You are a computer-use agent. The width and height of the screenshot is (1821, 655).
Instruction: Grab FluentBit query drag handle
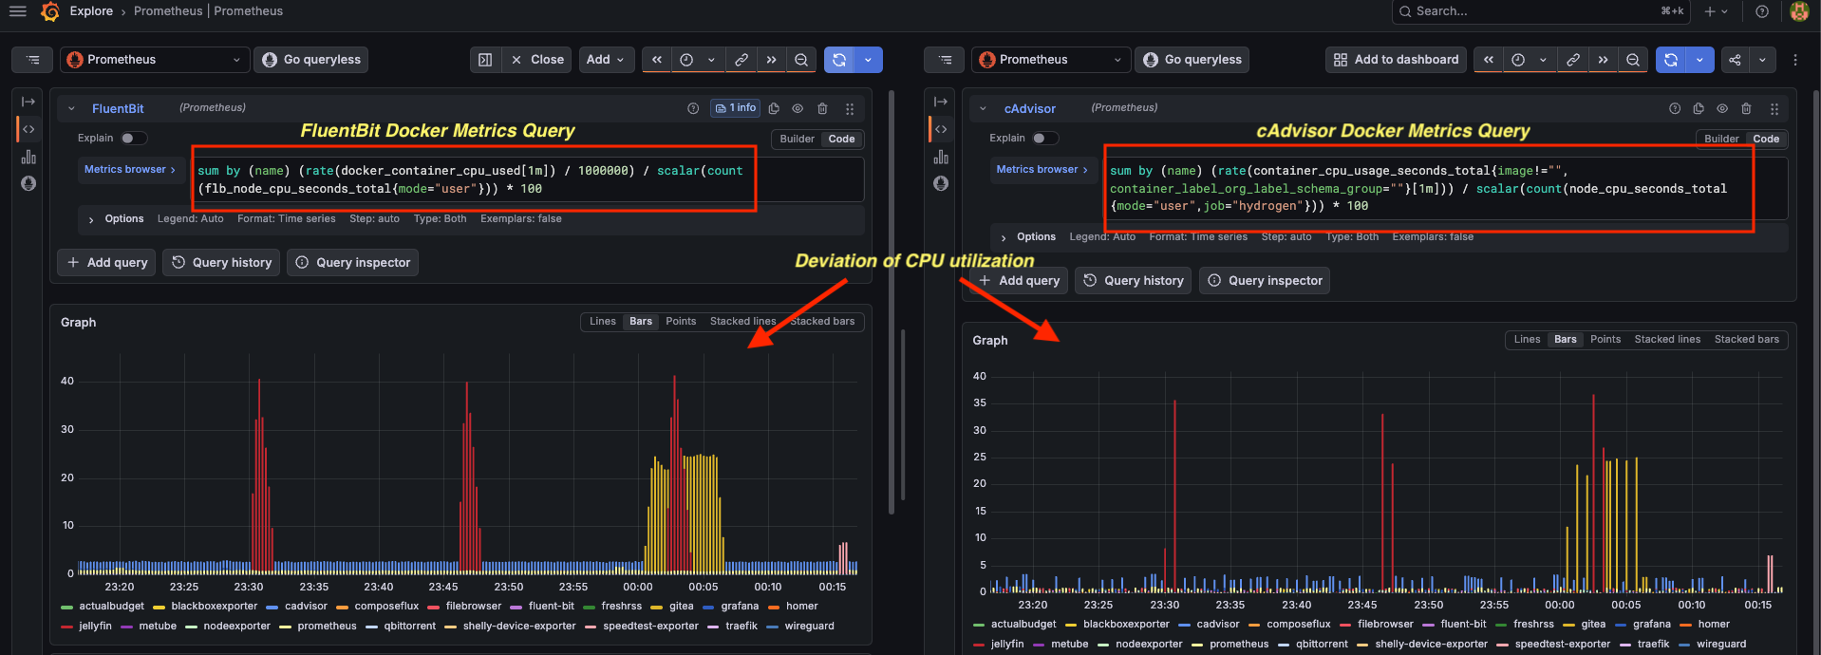850,108
